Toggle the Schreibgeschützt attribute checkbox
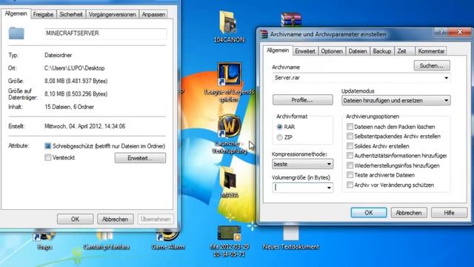This screenshot has width=474, height=267. (x=47, y=146)
